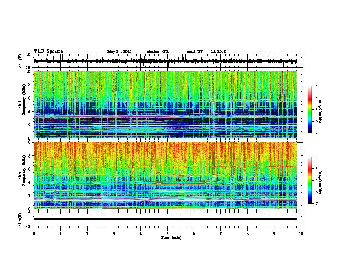Image resolution: width=339 pixels, height=262 pixels.
Task: Click the start UT 15:20:0 label
Action: pyautogui.click(x=207, y=51)
